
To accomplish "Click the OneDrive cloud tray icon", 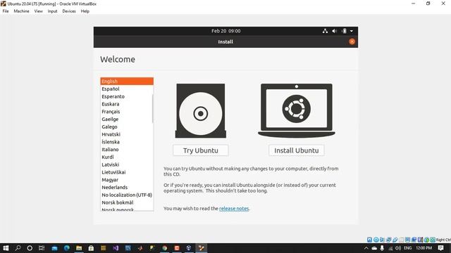I will tap(374, 248).
